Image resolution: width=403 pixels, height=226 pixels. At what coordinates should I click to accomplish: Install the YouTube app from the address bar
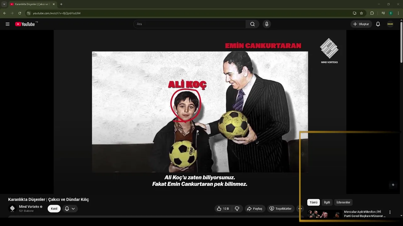coord(355,13)
